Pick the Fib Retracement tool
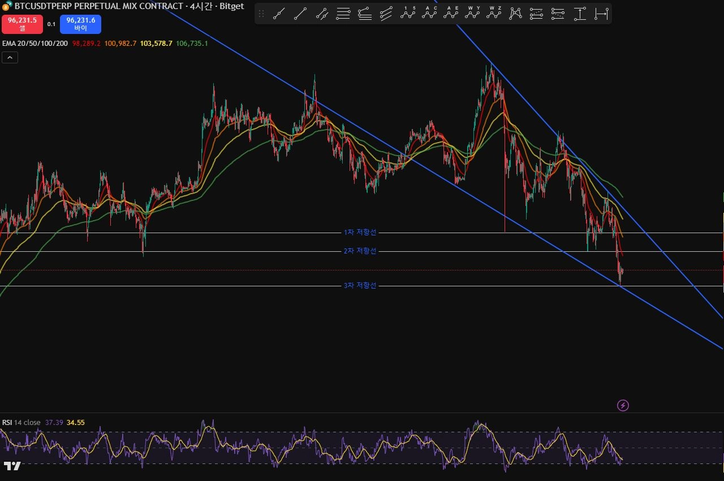The height and width of the screenshot is (481, 724). point(343,14)
